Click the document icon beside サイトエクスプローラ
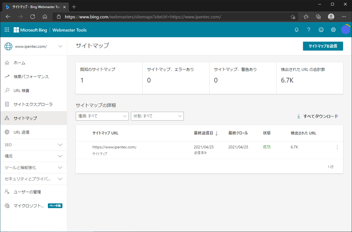Screen dimensions: 352x232 click(7, 104)
